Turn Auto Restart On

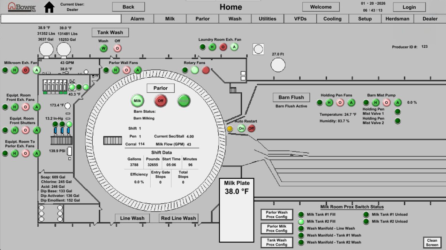[x=241, y=128]
